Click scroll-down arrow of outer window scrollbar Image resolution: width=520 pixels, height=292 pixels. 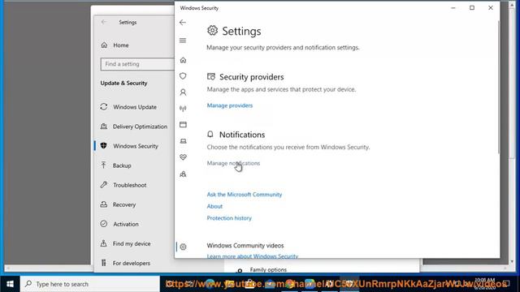(x=512, y=261)
